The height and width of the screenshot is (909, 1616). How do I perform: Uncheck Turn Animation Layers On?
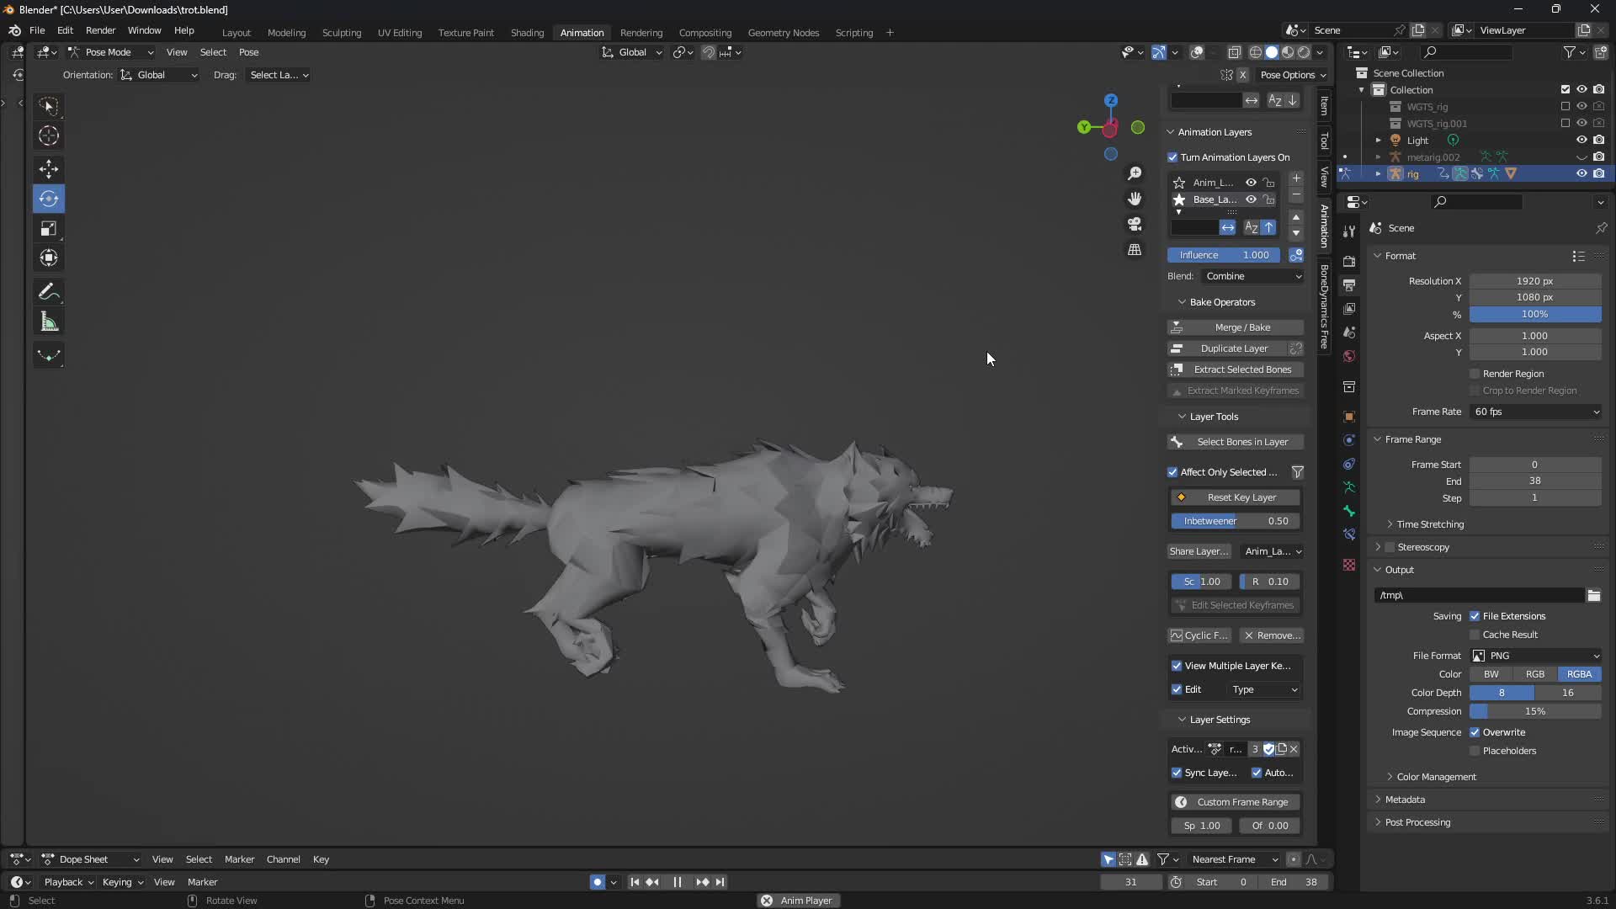pos(1173,157)
